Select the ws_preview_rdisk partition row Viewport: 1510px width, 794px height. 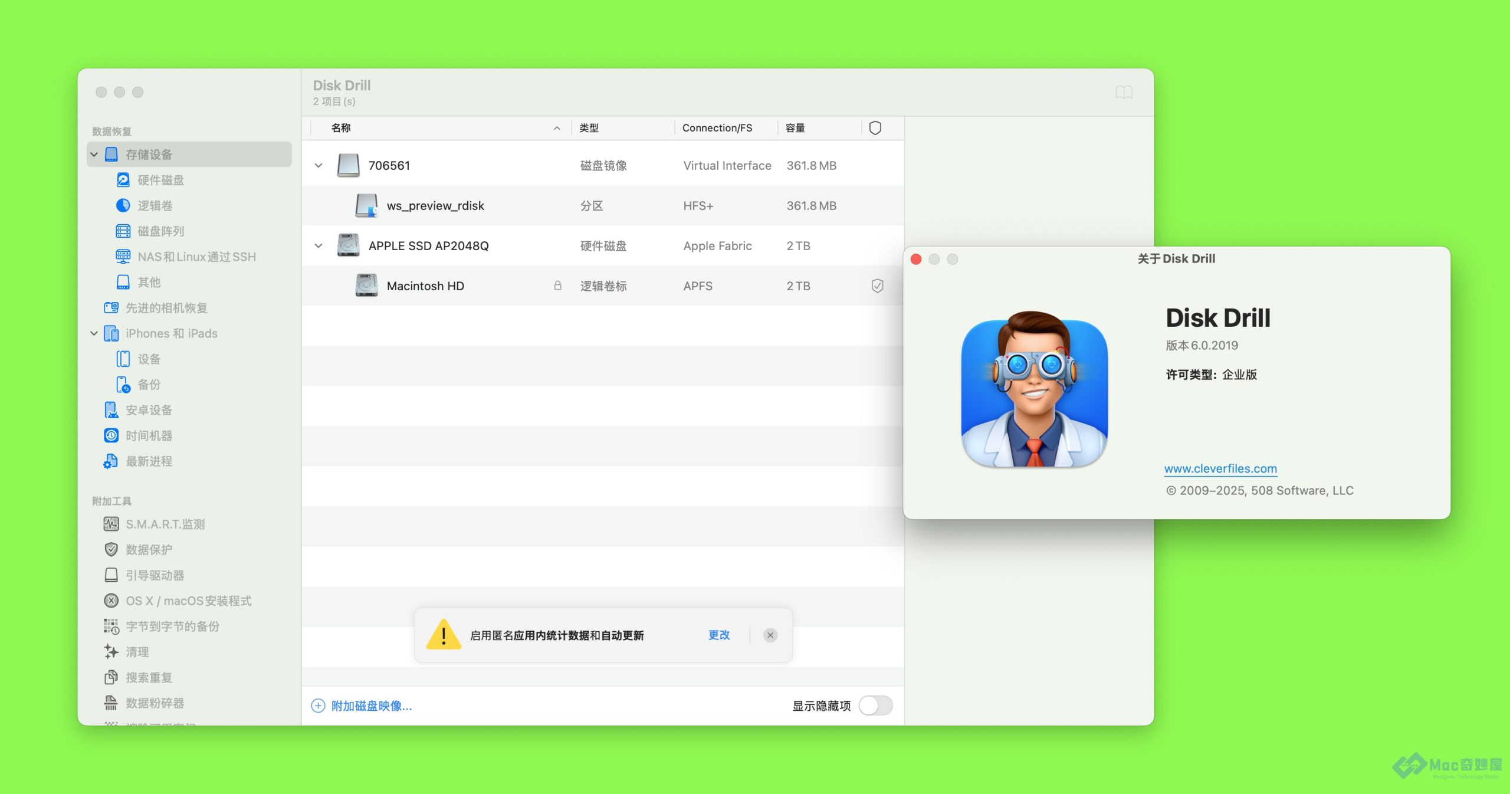click(603, 206)
